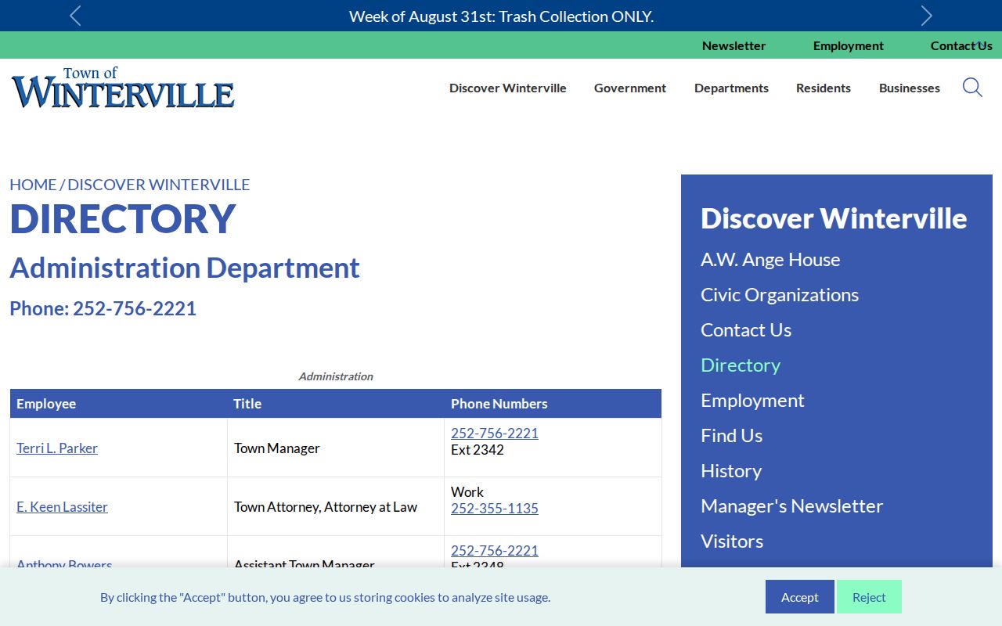Open the Discover Winterville sidebar heading
The height and width of the screenshot is (626, 1002).
(834, 218)
